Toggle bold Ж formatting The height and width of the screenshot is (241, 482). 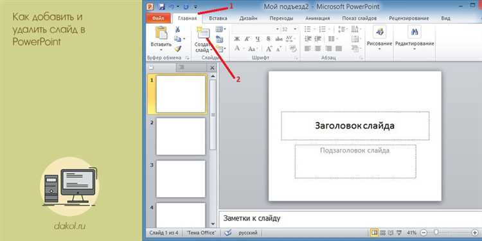[237, 39]
